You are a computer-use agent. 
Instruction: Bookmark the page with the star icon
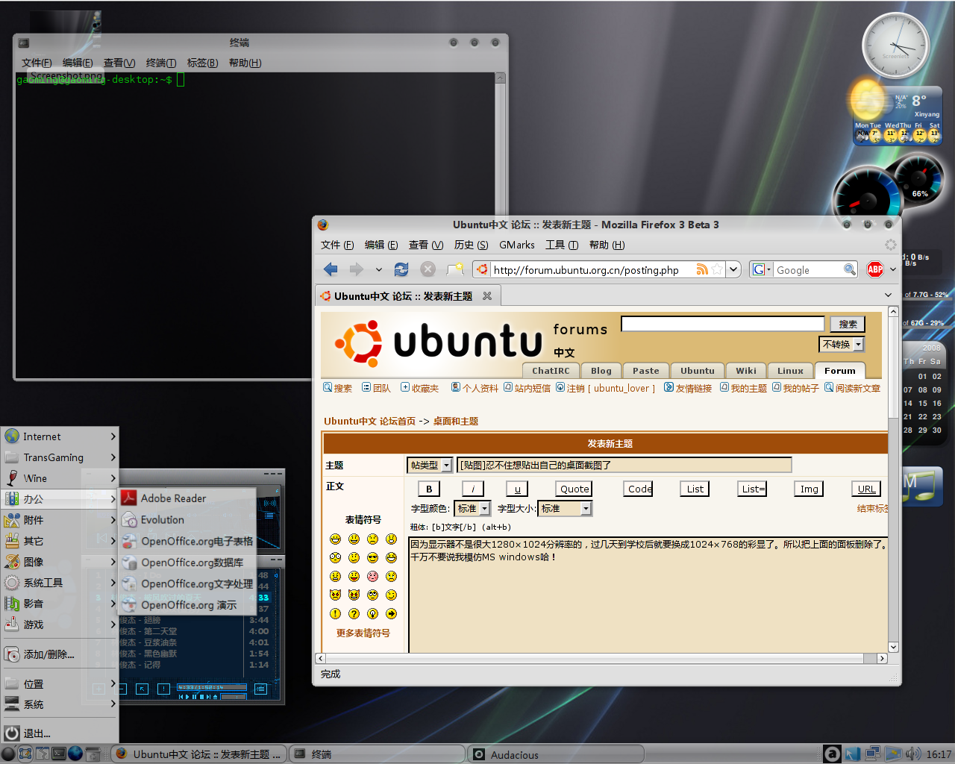coord(717,269)
